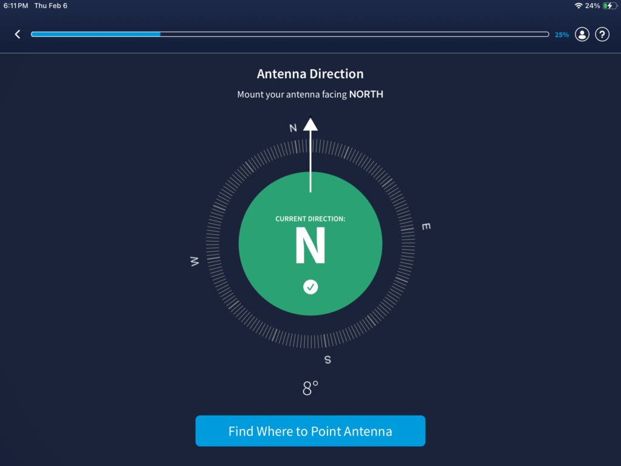Click the Antenna Direction heading

pos(310,74)
